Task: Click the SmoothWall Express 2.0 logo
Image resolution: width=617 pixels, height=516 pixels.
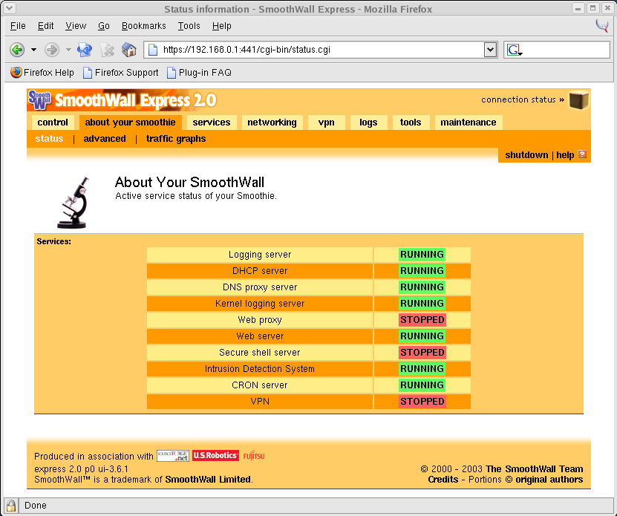Action: (122, 100)
